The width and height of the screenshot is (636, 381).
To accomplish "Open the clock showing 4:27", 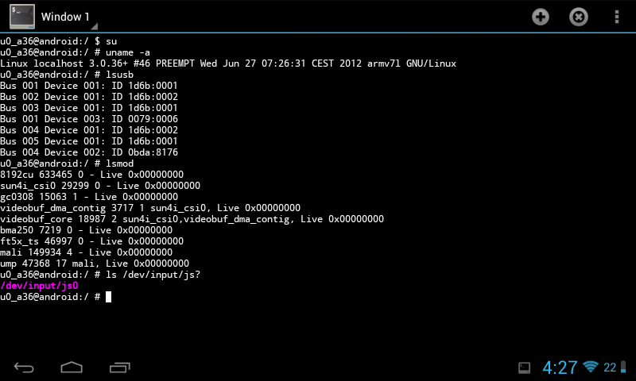I will [560, 368].
